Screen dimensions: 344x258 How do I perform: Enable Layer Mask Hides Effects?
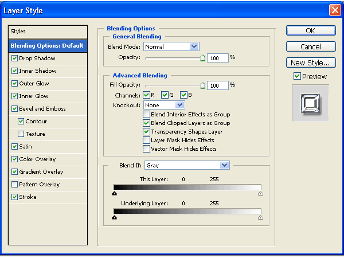147,140
